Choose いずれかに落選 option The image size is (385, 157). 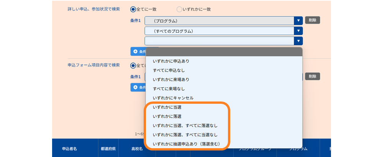(x=224, y=116)
